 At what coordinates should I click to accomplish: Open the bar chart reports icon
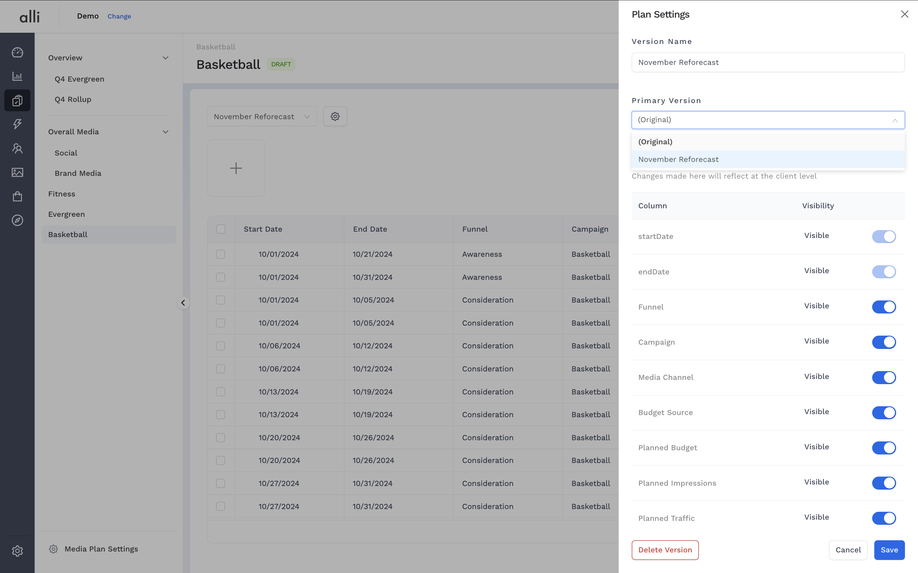pyautogui.click(x=17, y=76)
